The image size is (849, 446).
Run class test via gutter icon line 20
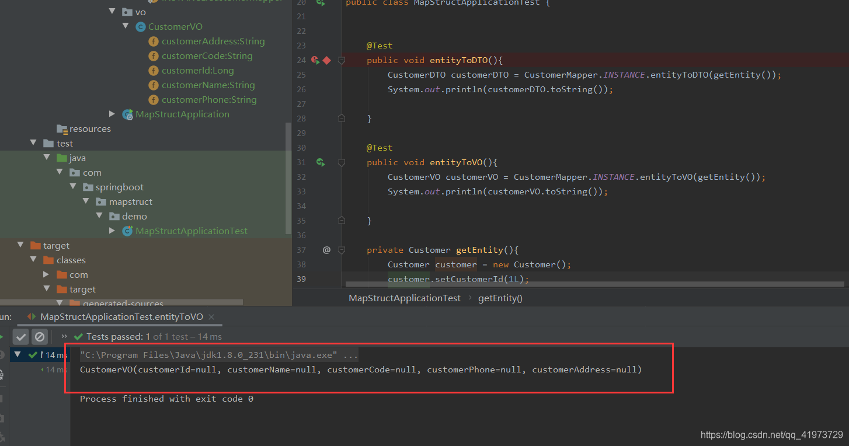321,3
